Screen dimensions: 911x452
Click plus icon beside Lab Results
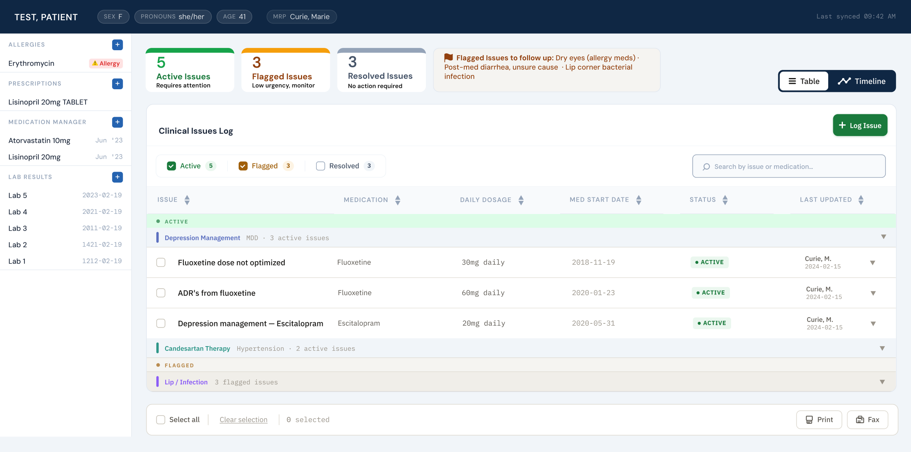(x=117, y=177)
